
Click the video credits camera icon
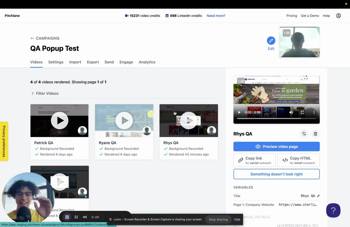pyautogui.click(x=127, y=16)
